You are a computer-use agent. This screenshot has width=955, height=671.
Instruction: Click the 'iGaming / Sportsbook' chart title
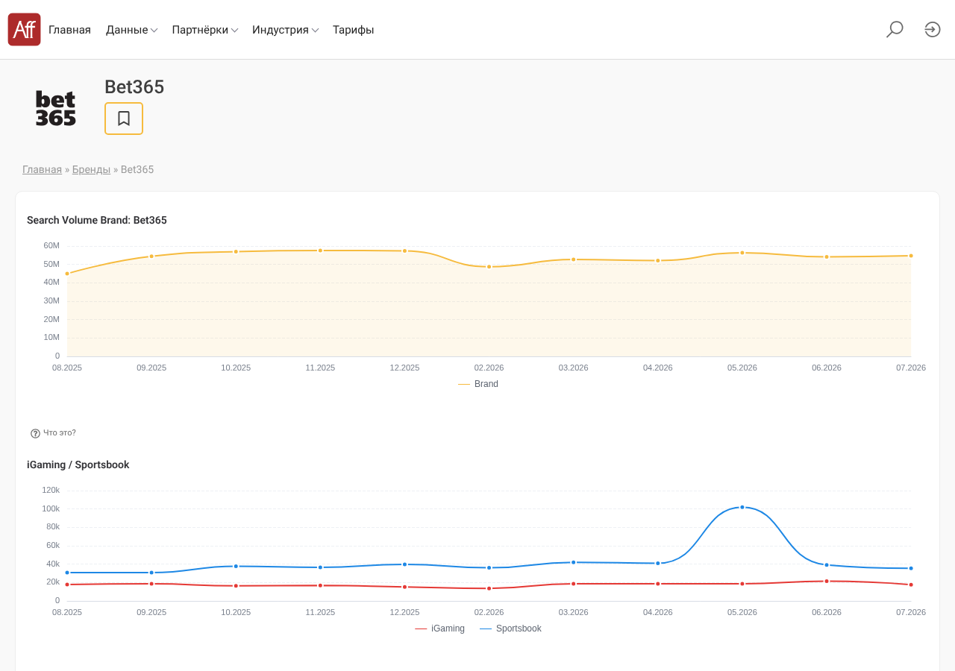click(78, 464)
